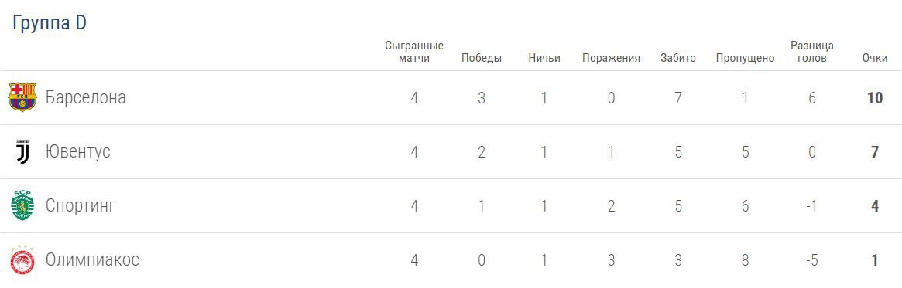The image size is (902, 288).
Task: Open the Ювентус team link
Action: (x=77, y=152)
